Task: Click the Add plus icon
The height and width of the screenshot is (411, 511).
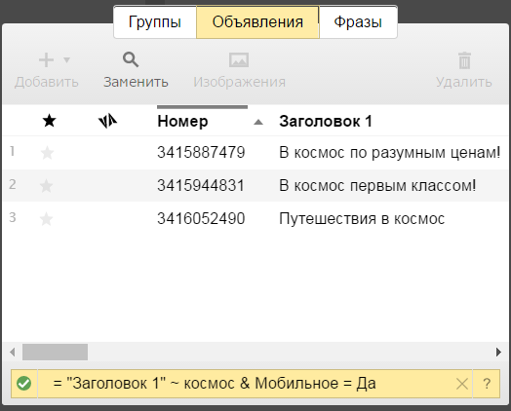Action: tap(46, 60)
